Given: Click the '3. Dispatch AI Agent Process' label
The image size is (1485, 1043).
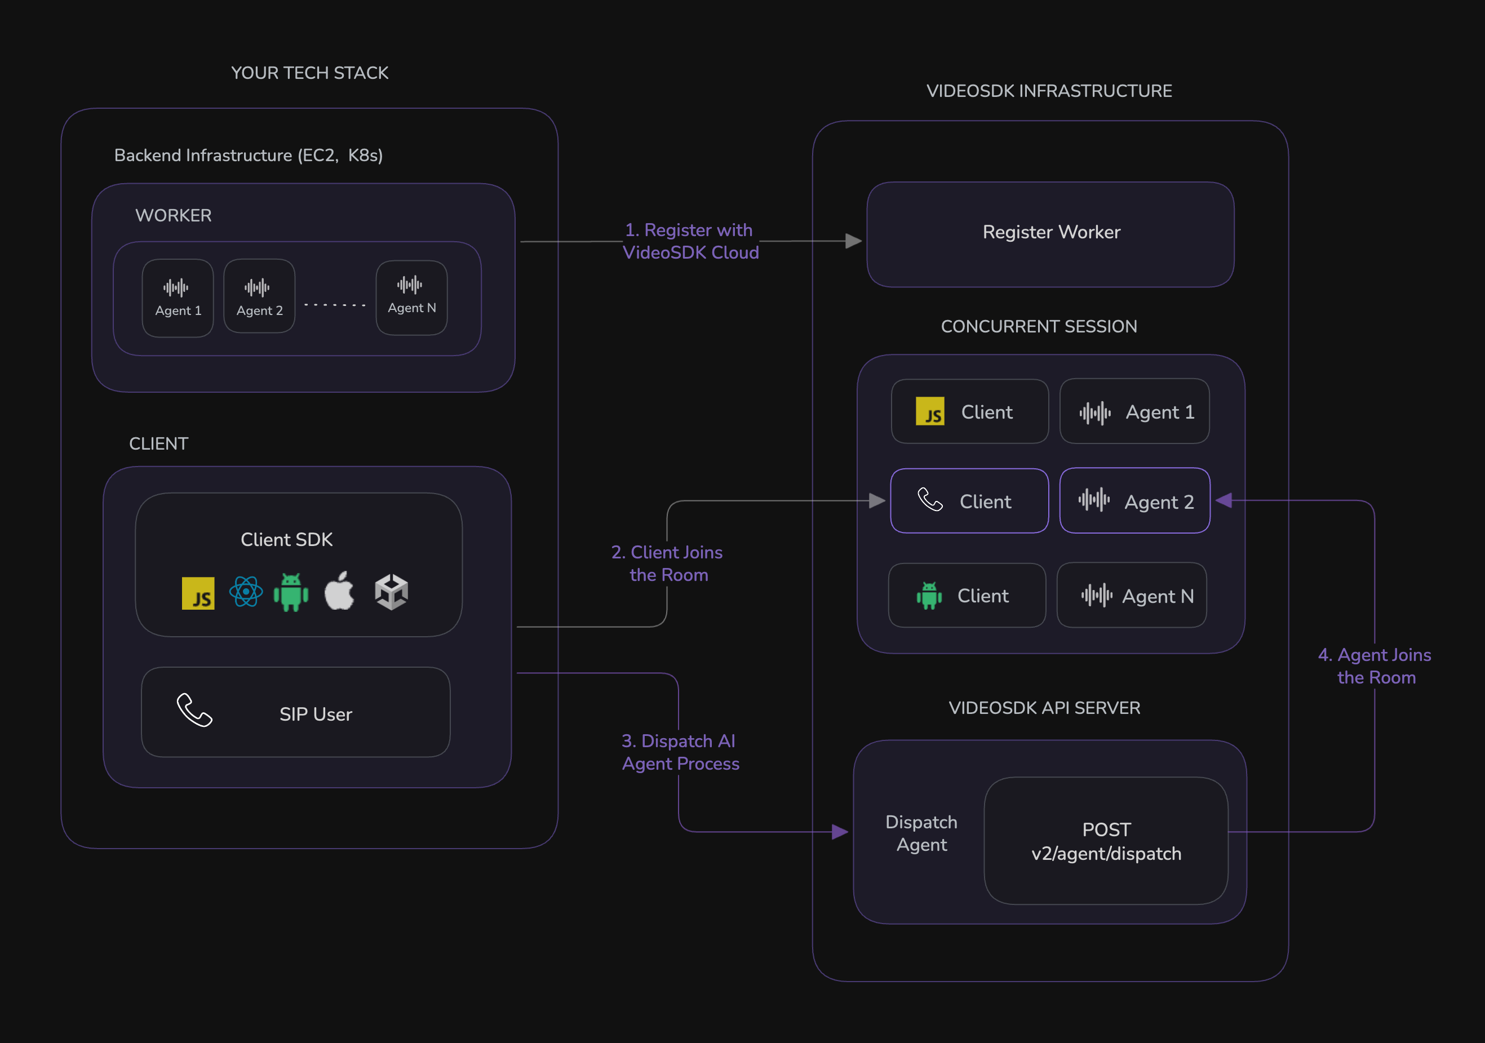Looking at the screenshot, I should click(x=680, y=752).
